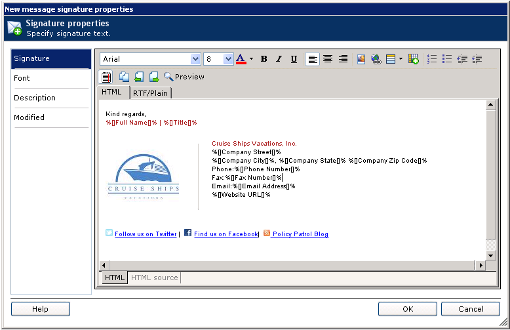Insert a numbered list
This screenshot has height=330, width=510.
[x=432, y=59]
